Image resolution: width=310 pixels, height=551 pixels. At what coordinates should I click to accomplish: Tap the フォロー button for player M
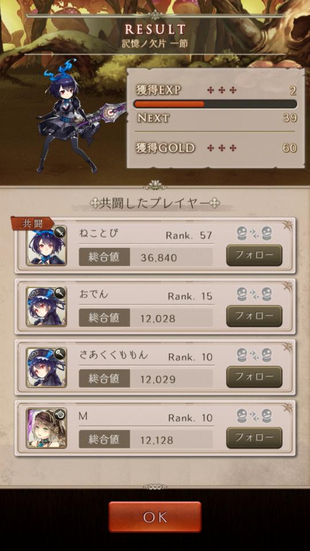(x=254, y=437)
